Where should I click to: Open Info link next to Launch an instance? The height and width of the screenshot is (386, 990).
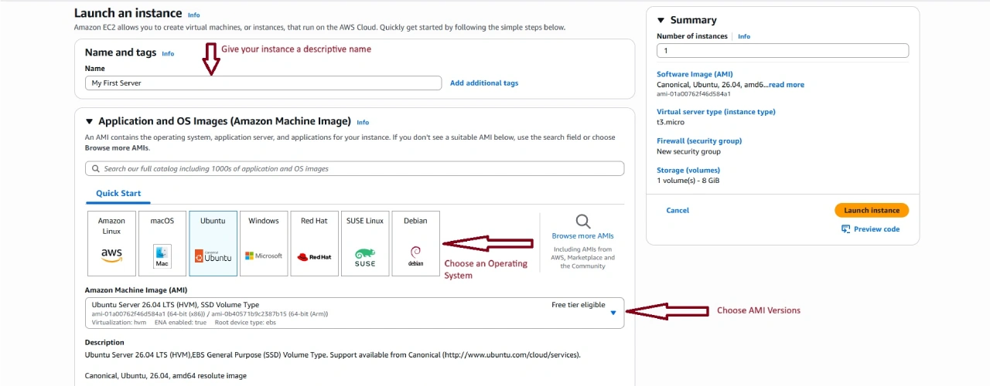coord(193,15)
